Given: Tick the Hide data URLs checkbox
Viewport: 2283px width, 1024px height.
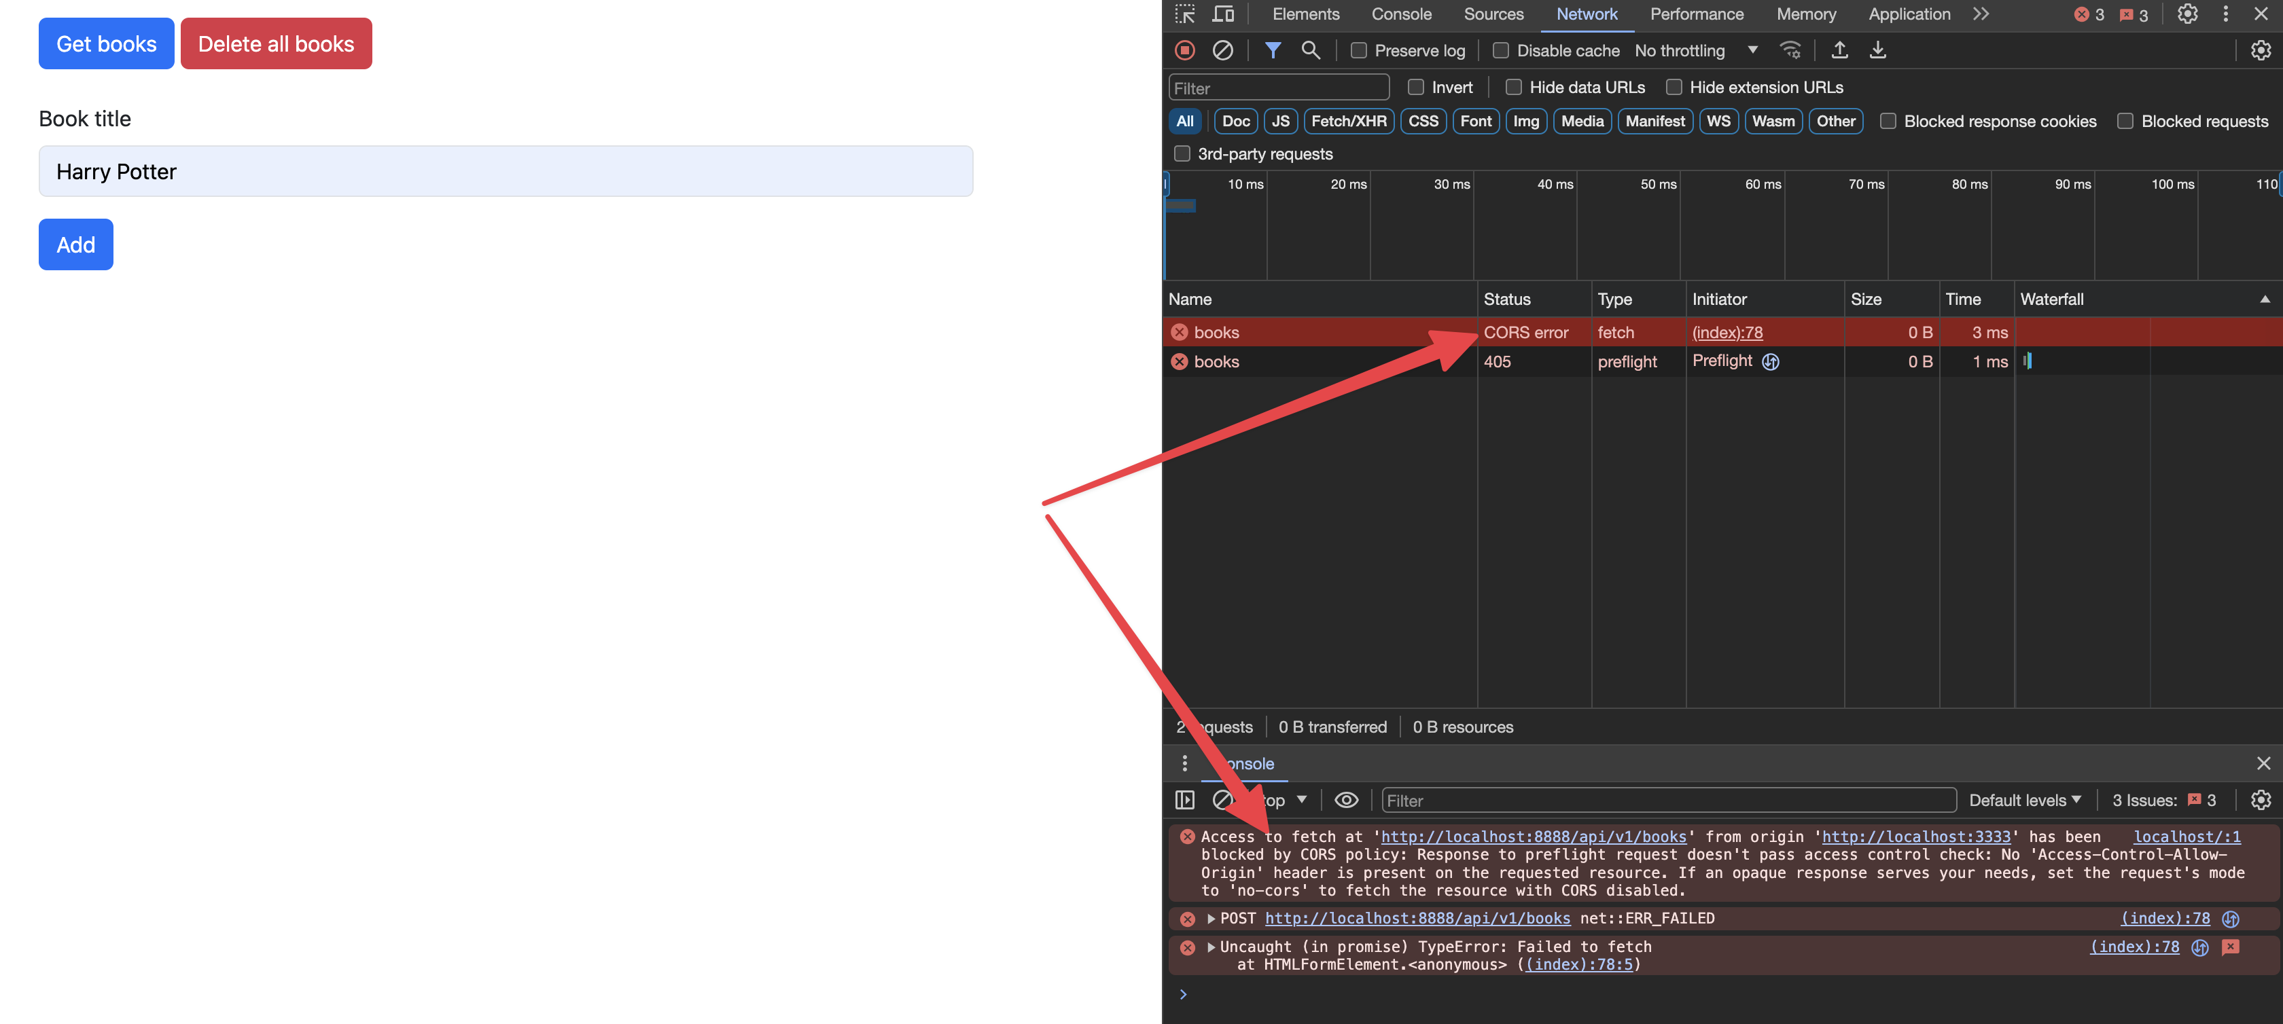Looking at the screenshot, I should pos(1514,87).
